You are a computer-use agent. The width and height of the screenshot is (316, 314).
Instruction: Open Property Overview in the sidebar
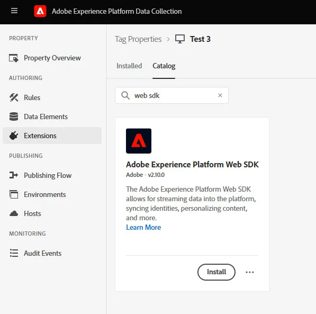tap(52, 58)
